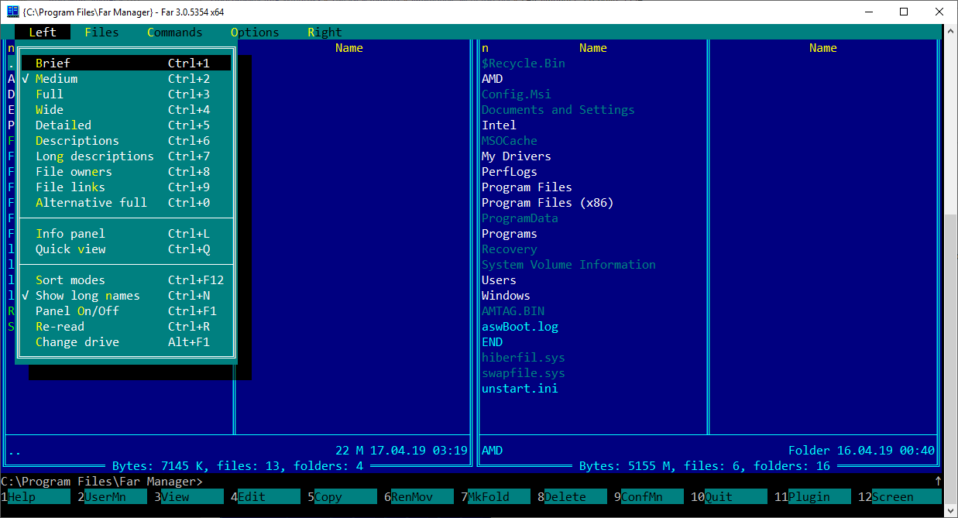Screen dimensions: 958x518
Task: Switch to Detailed view mode
Action: [x=126, y=125]
